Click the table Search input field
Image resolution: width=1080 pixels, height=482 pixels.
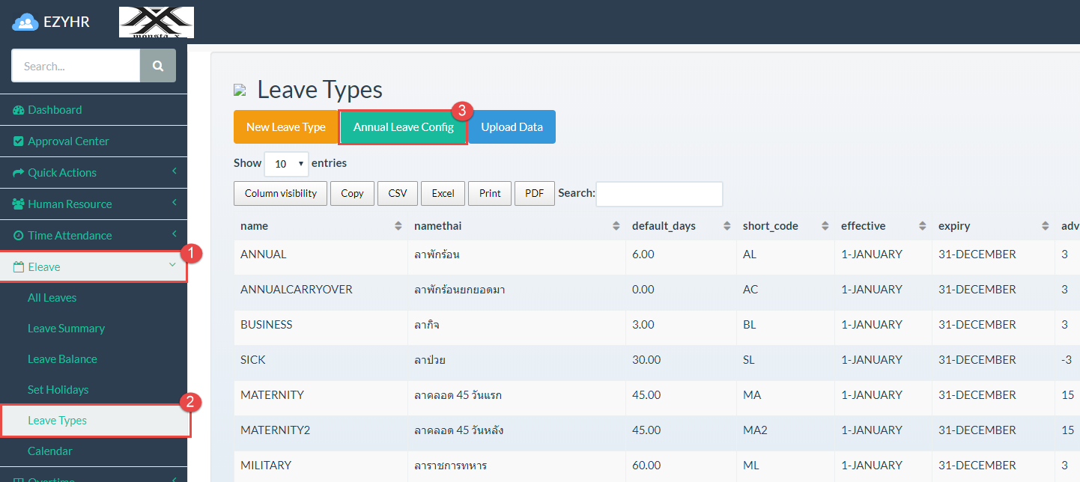click(658, 193)
